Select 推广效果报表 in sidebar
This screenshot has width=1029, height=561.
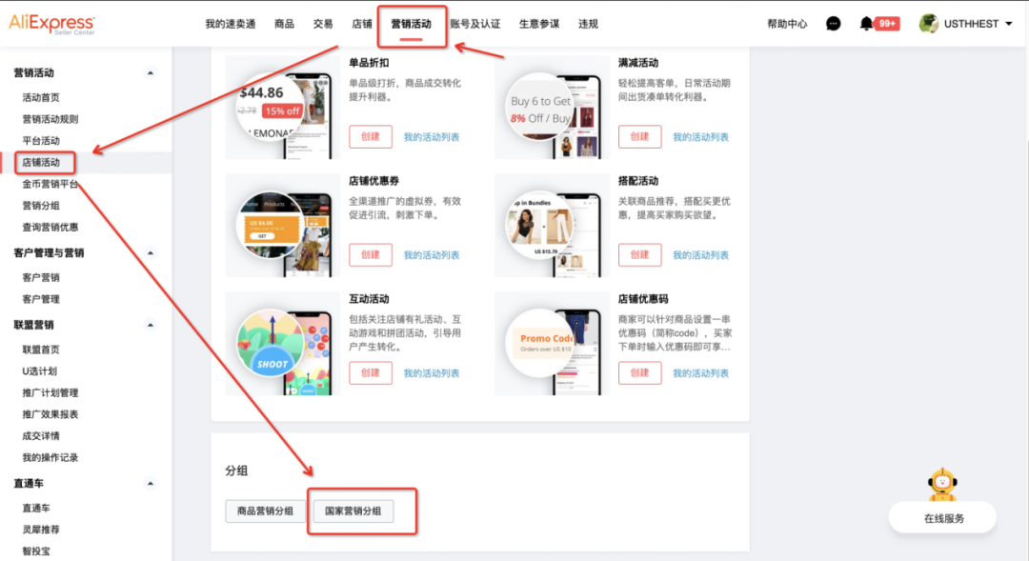pyautogui.click(x=50, y=414)
